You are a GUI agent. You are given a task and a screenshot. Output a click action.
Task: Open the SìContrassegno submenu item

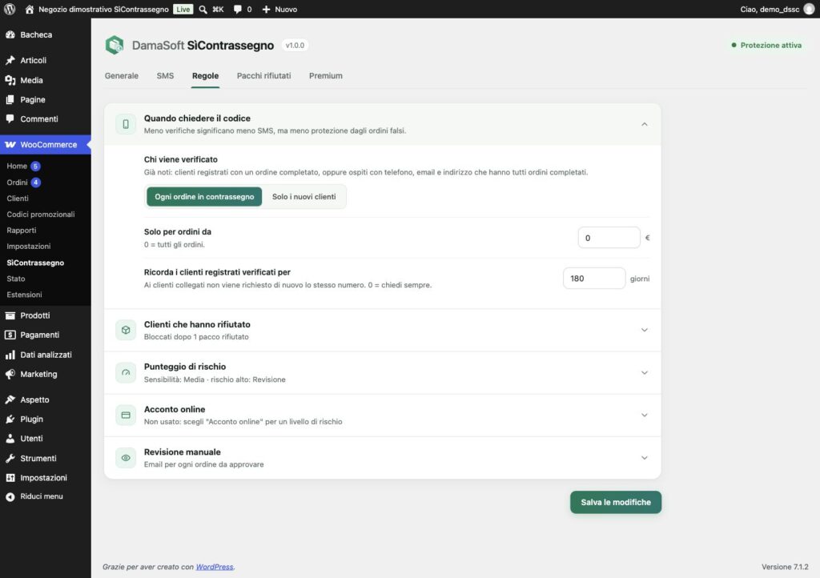click(35, 263)
